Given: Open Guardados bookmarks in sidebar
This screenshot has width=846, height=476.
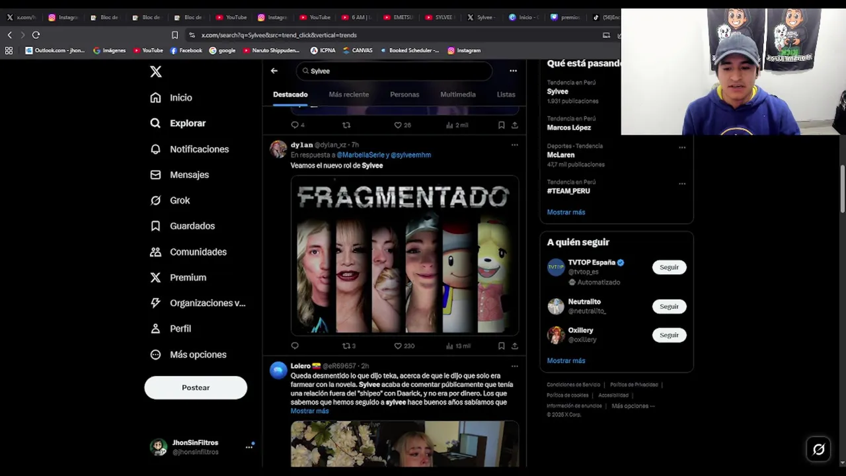Looking at the screenshot, I should click(182, 226).
